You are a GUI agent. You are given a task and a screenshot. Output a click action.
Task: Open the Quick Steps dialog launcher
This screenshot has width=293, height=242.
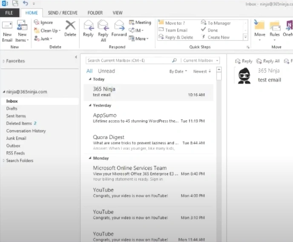point(248,47)
